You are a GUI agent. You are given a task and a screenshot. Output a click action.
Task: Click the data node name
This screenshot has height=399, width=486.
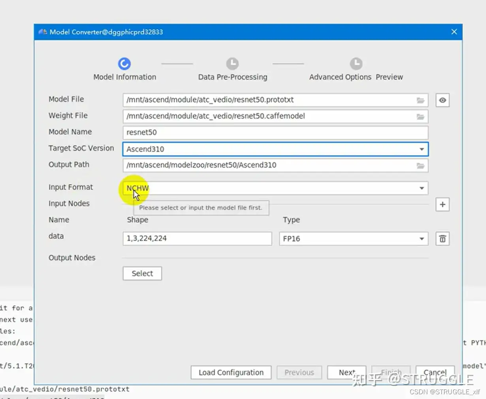point(56,236)
